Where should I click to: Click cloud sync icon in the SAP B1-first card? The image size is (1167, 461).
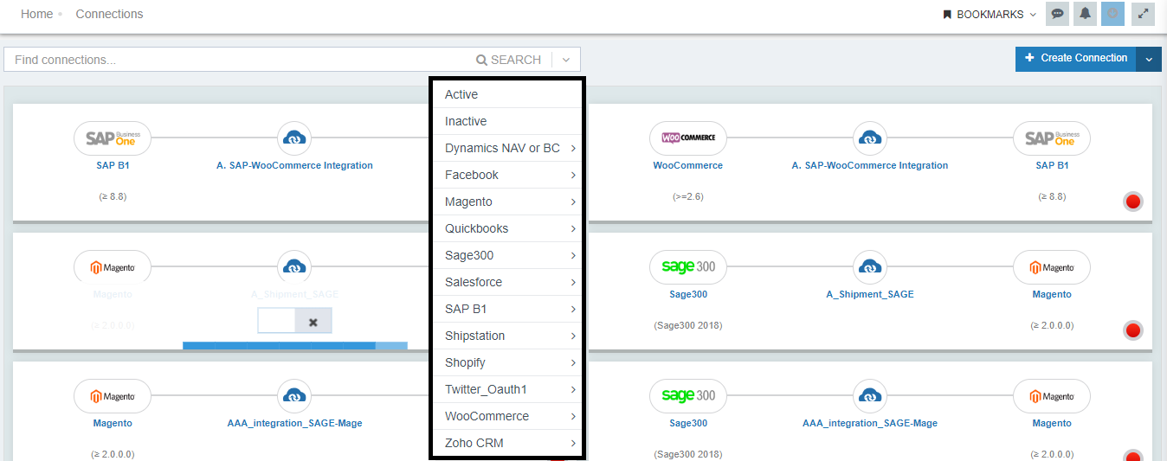point(294,138)
